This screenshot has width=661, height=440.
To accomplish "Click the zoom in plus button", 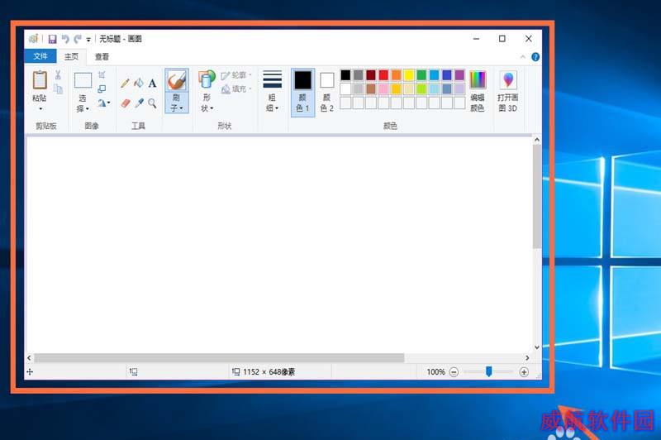I will point(524,372).
